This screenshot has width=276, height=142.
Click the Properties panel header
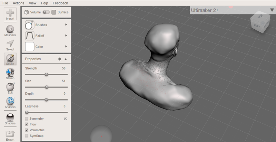click(46, 59)
